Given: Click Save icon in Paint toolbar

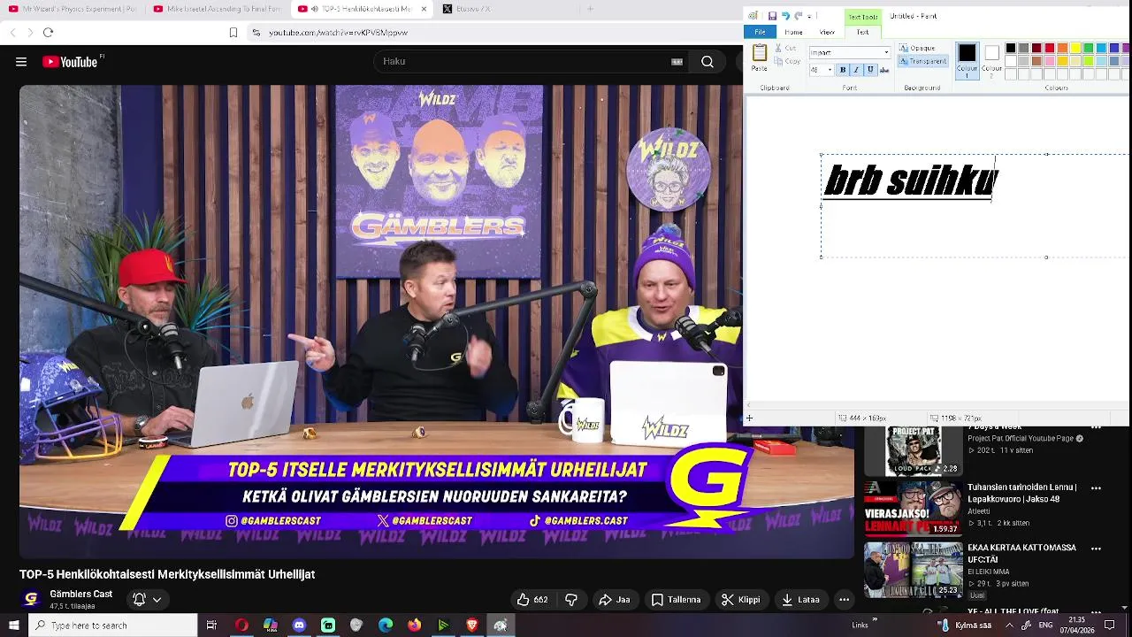Looking at the screenshot, I should [772, 16].
